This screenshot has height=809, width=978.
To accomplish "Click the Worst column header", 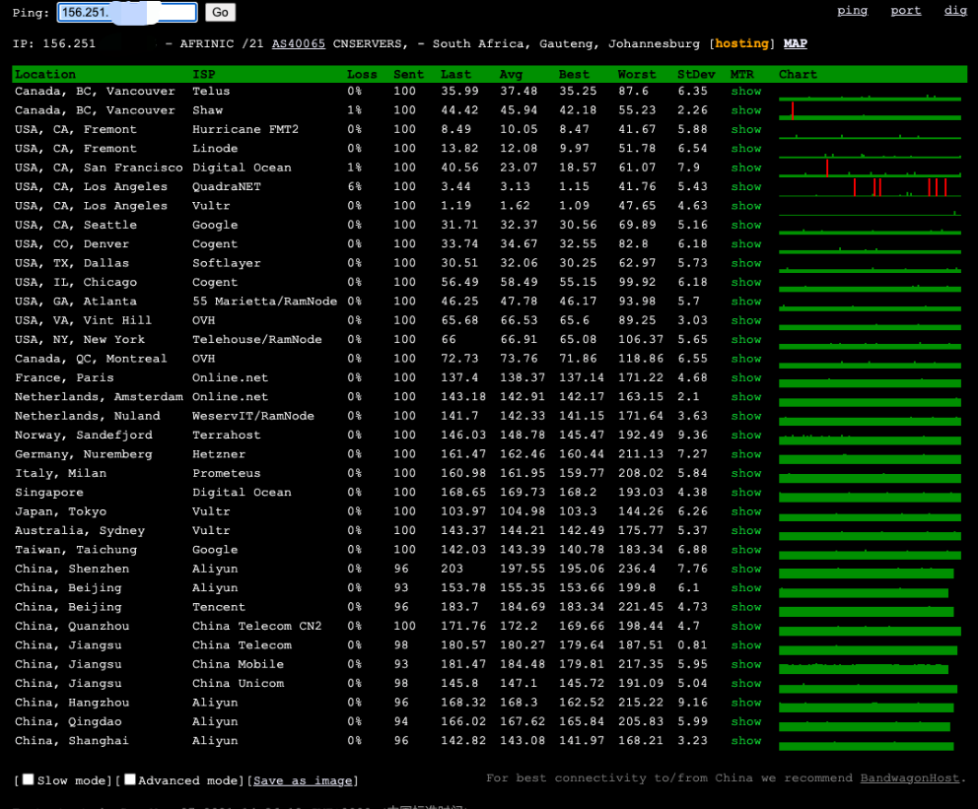I will coord(637,74).
